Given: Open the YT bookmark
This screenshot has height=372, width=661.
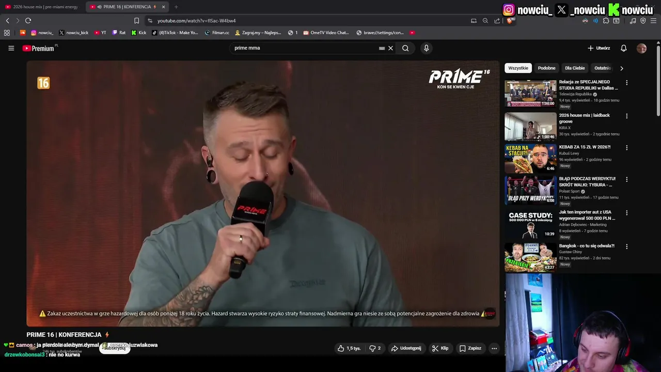Looking at the screenshot, I should tap(100, 33).
